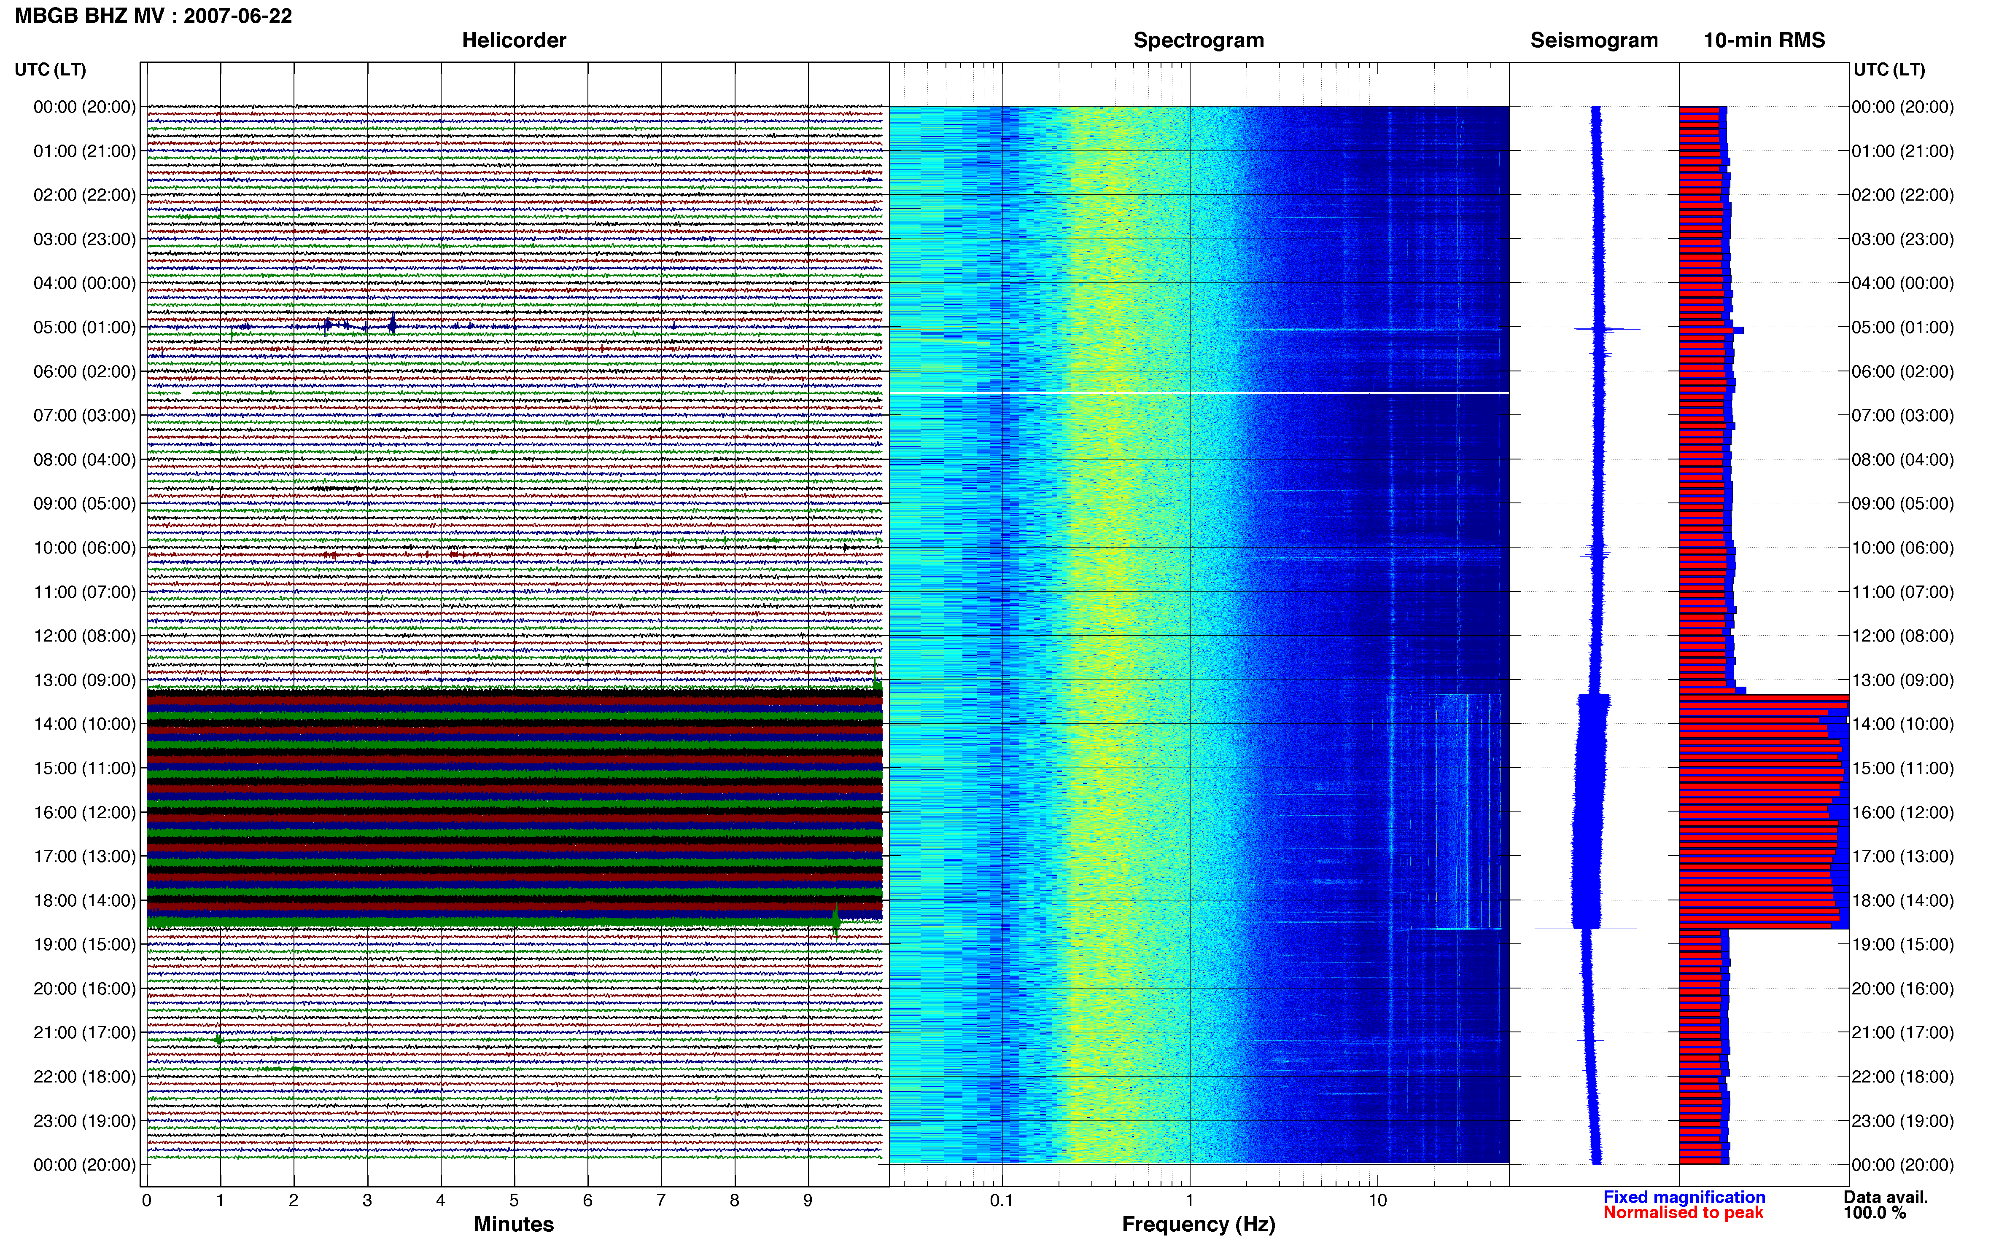1999x1249 pixels.
Task: Click the white data gap line in the spectrogram
Action: [x=1198, y=392]
